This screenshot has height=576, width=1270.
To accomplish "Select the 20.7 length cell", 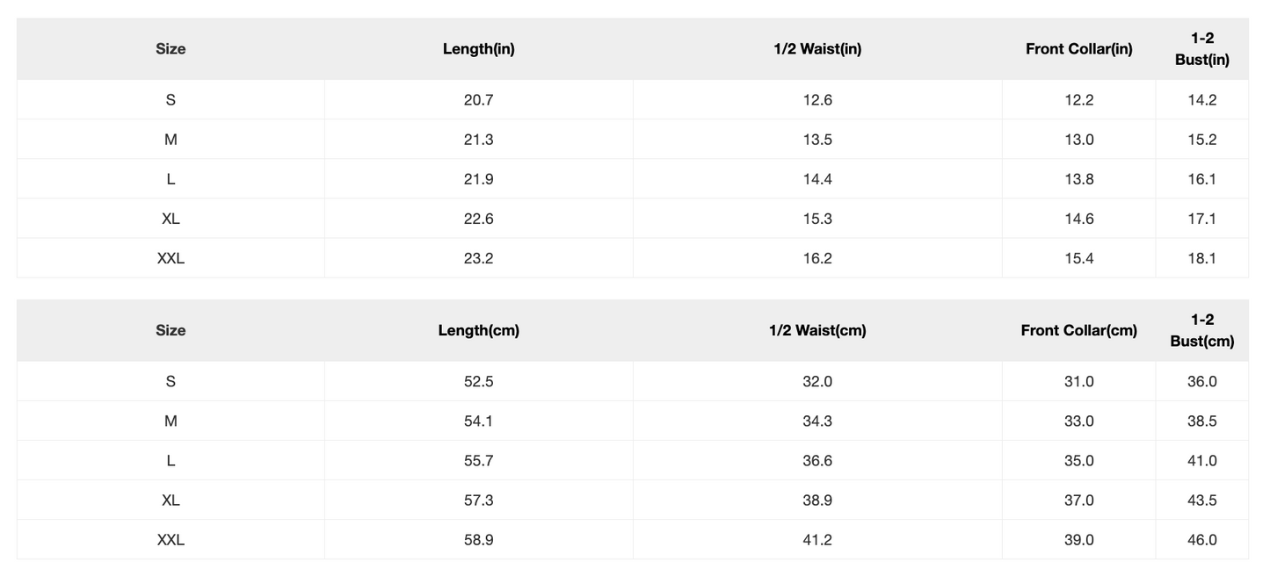I will click(478, 100).
